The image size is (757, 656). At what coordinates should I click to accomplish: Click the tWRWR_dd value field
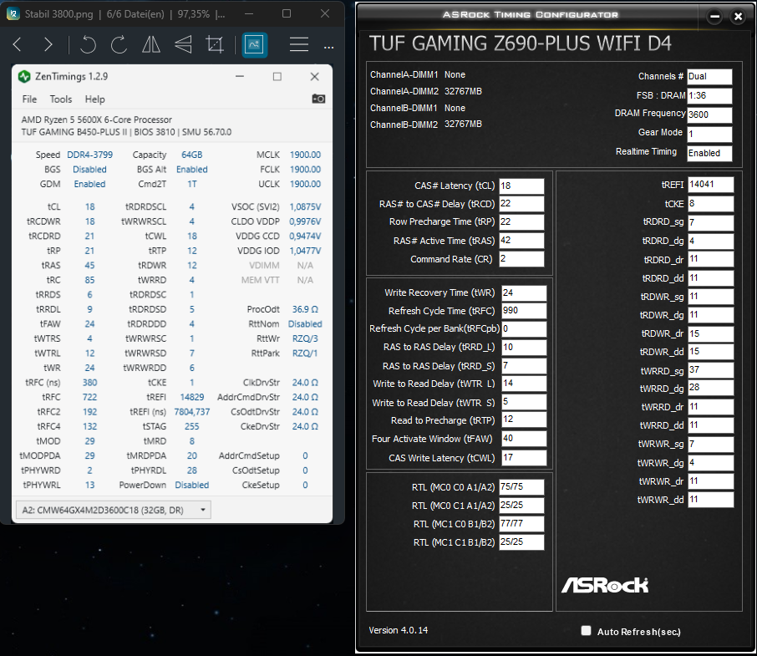click(x=711, y=500)
